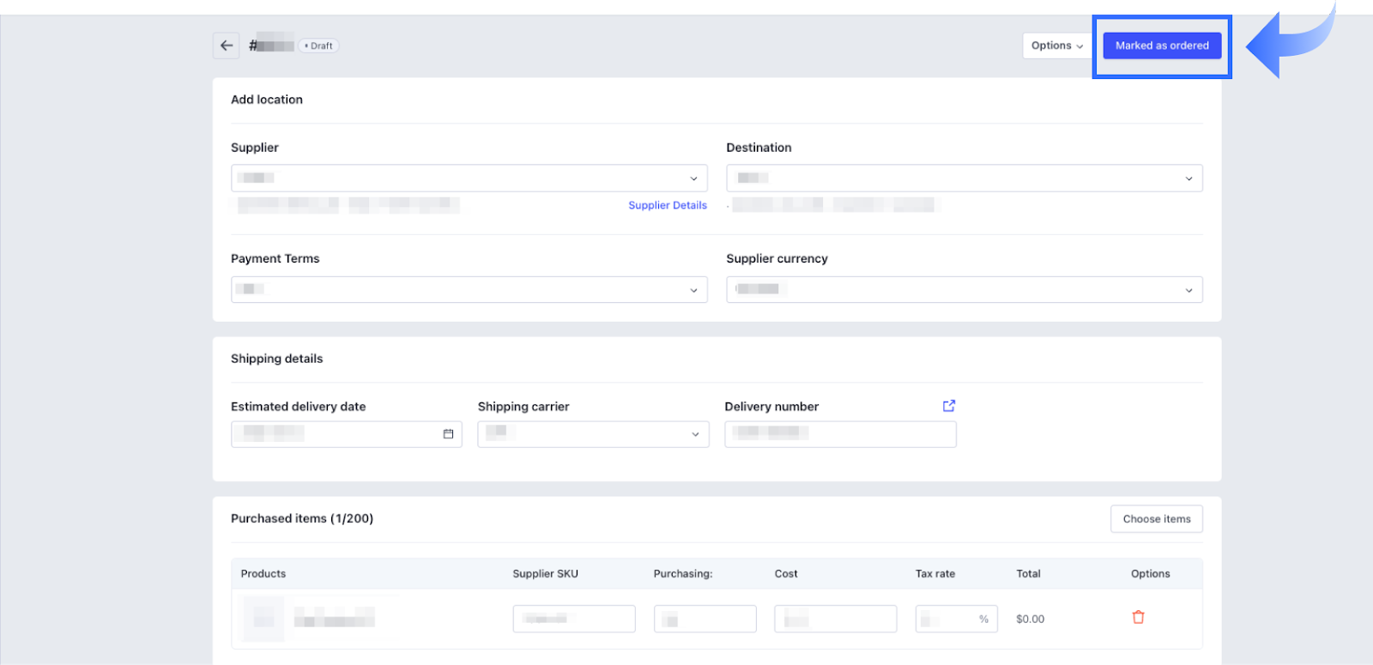Click the Purchasing quantity input field
The width and height of the screenshot is (1373, 665).
pos(705,619)
